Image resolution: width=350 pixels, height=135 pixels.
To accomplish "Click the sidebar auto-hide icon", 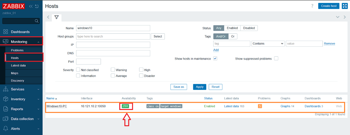I will click(x=37, y=6).
